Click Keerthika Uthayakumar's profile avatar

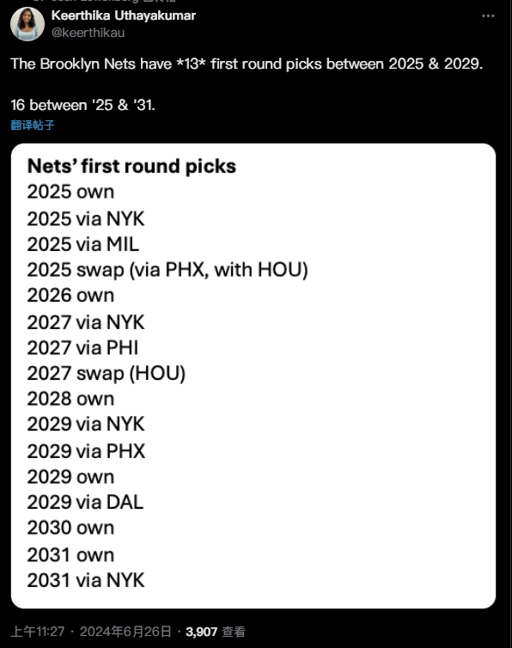click(x=27, y=24)
